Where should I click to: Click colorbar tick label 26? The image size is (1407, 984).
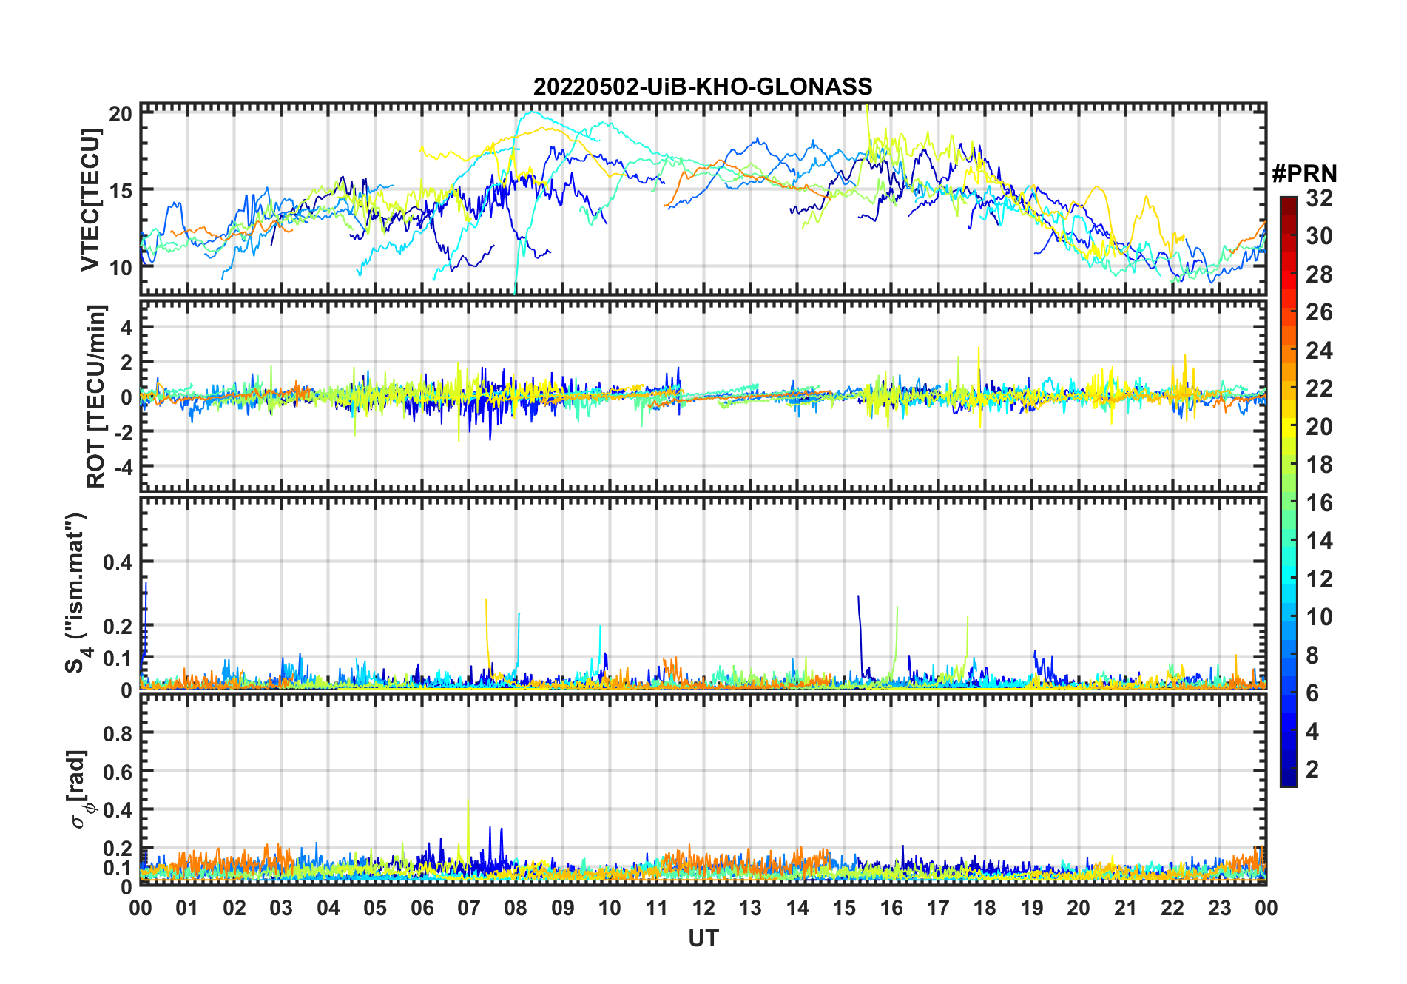pos(1319,311)
